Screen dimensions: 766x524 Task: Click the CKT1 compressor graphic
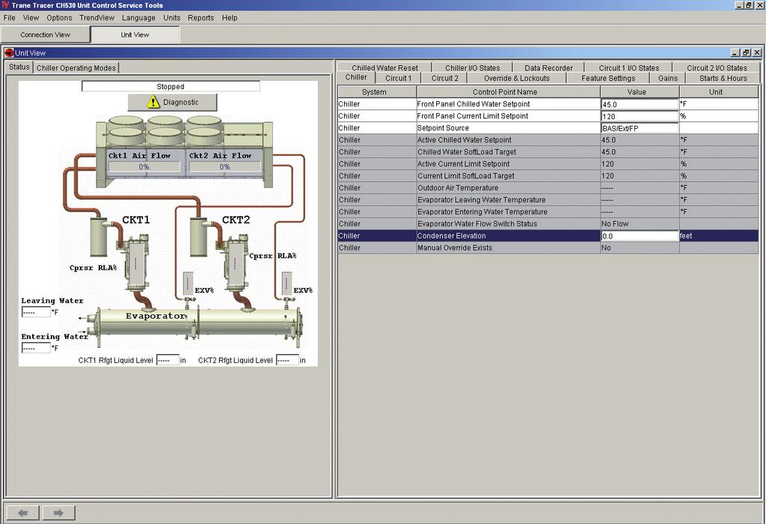click(x=136, y=264)
